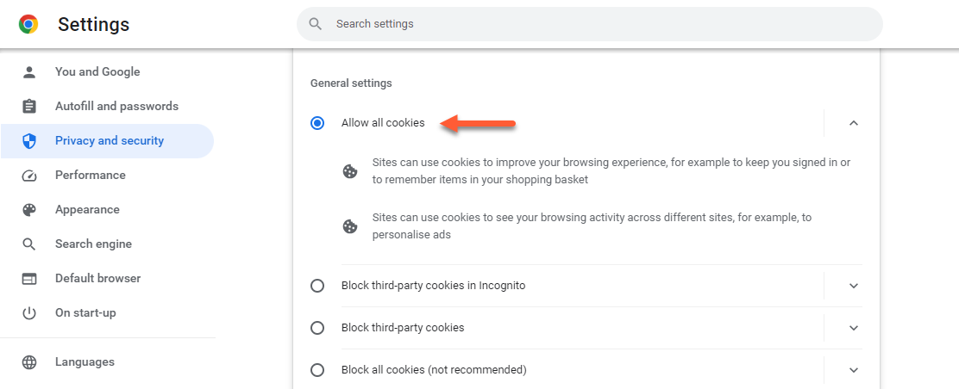Expand the Block all cookies details chevron
This screenshot has width=959, height=389.
coord(854,370)
